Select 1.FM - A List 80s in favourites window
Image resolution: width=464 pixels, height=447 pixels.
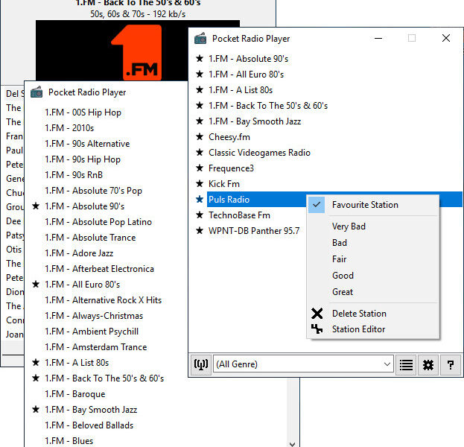[x=241, y=90]
